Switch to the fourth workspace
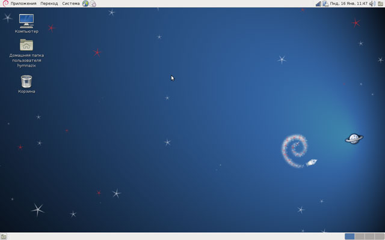Screen dimensions: 385x240 click(380, 236)
